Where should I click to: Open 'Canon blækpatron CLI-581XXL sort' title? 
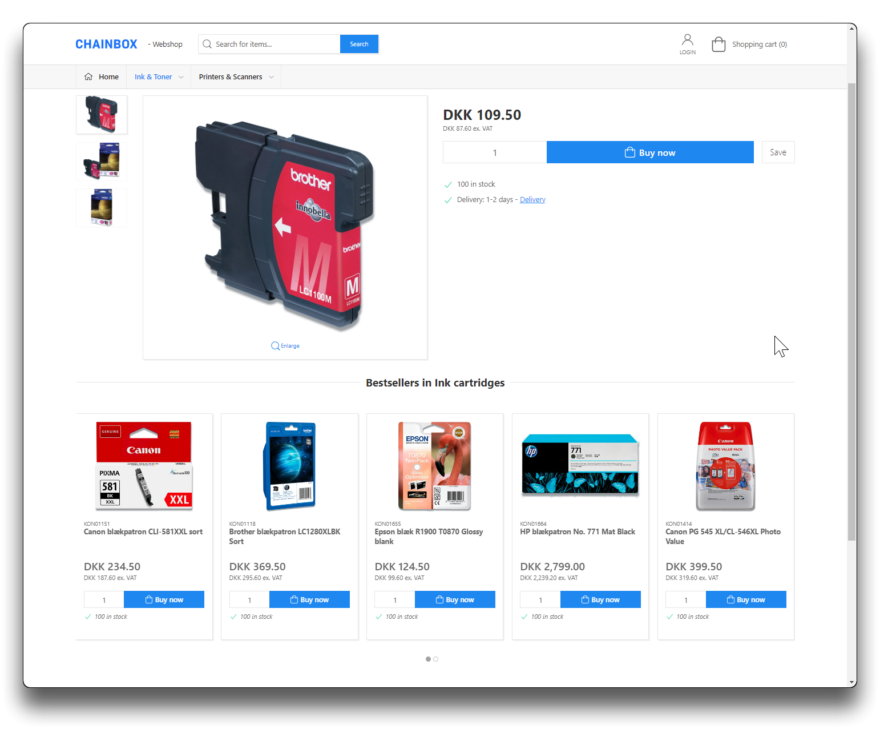143,531
